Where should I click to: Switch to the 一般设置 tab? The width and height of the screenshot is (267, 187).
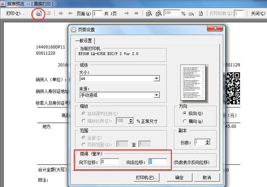[81, 41]
